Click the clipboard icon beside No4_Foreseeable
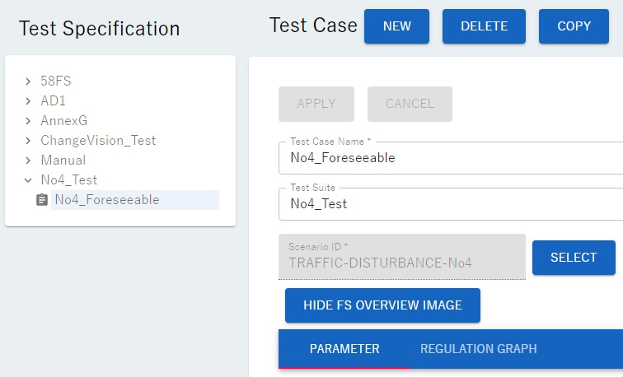 (x=42, y=200)
